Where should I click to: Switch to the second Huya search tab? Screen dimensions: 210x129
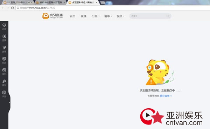(50, 2)
